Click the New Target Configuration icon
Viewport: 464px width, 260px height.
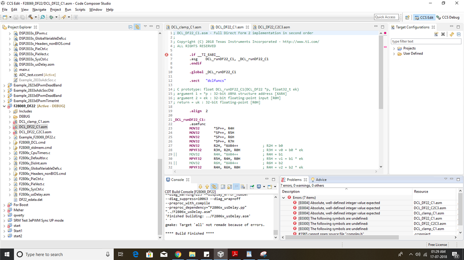click(436, 34)
